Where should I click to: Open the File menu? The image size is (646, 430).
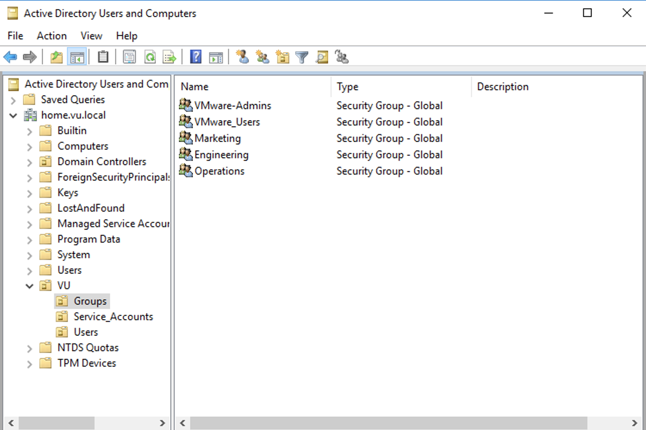point(16,36)
